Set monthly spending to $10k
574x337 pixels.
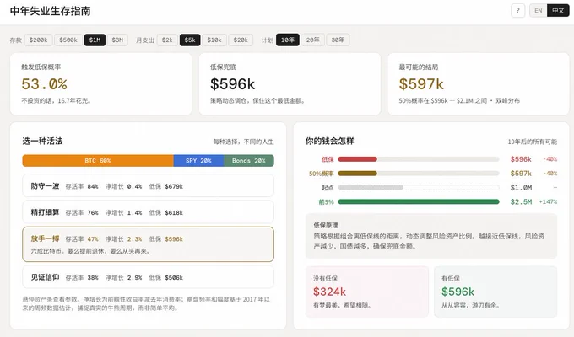214,40
